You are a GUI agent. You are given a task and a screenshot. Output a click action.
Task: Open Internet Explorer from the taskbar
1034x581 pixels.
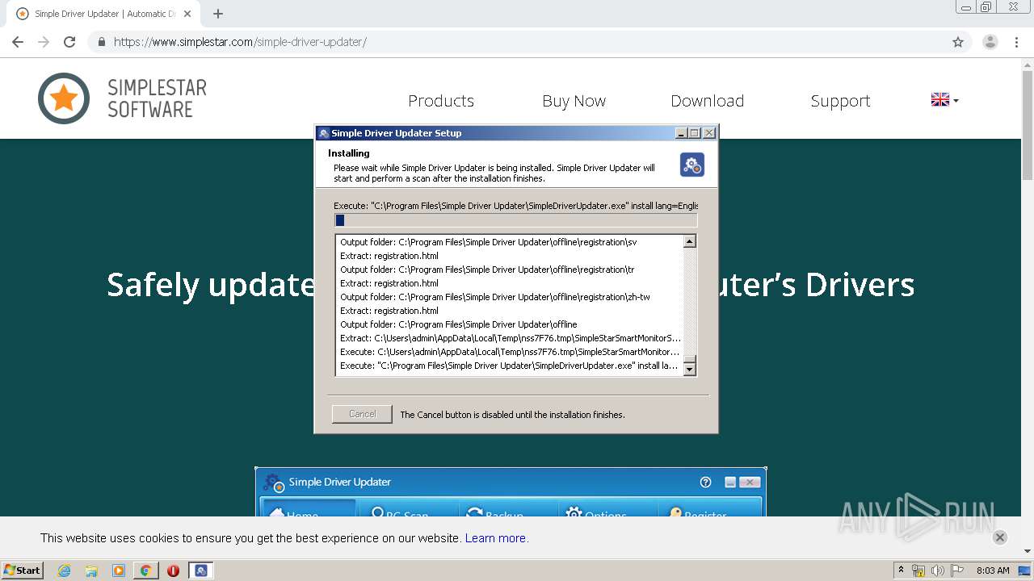(64, 571)
